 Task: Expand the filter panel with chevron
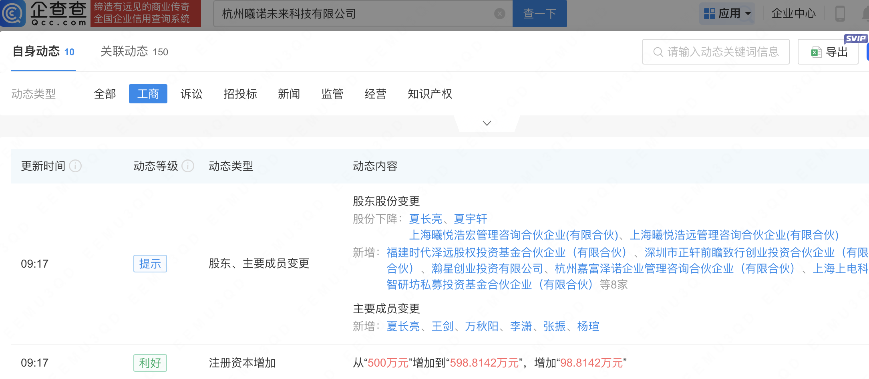tap(487, 123)
